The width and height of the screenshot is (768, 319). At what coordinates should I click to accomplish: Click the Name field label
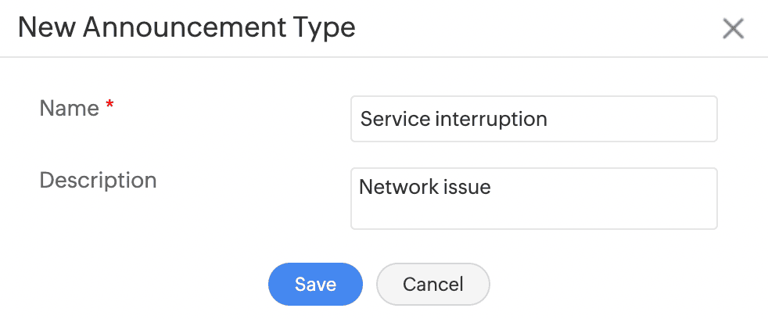(x=69, y=109)
